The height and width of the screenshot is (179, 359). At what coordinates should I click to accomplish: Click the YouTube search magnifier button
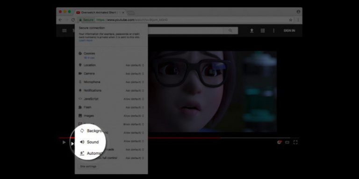230,31
